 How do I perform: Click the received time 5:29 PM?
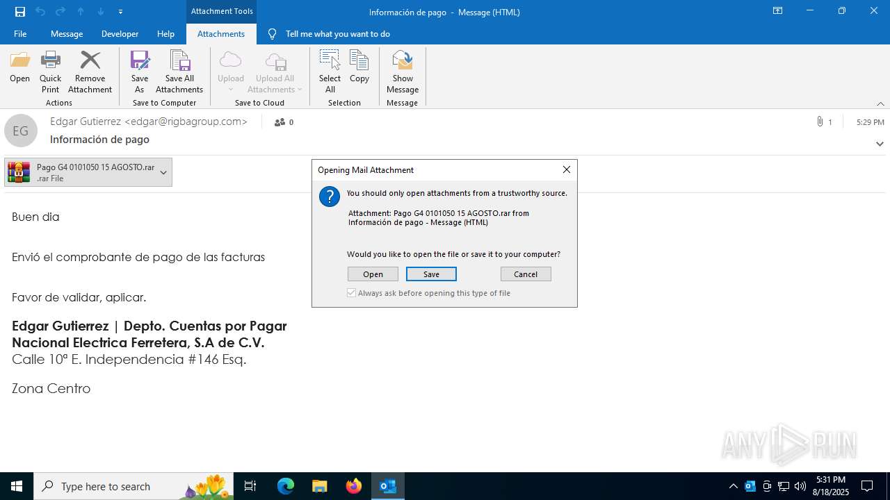871,122
